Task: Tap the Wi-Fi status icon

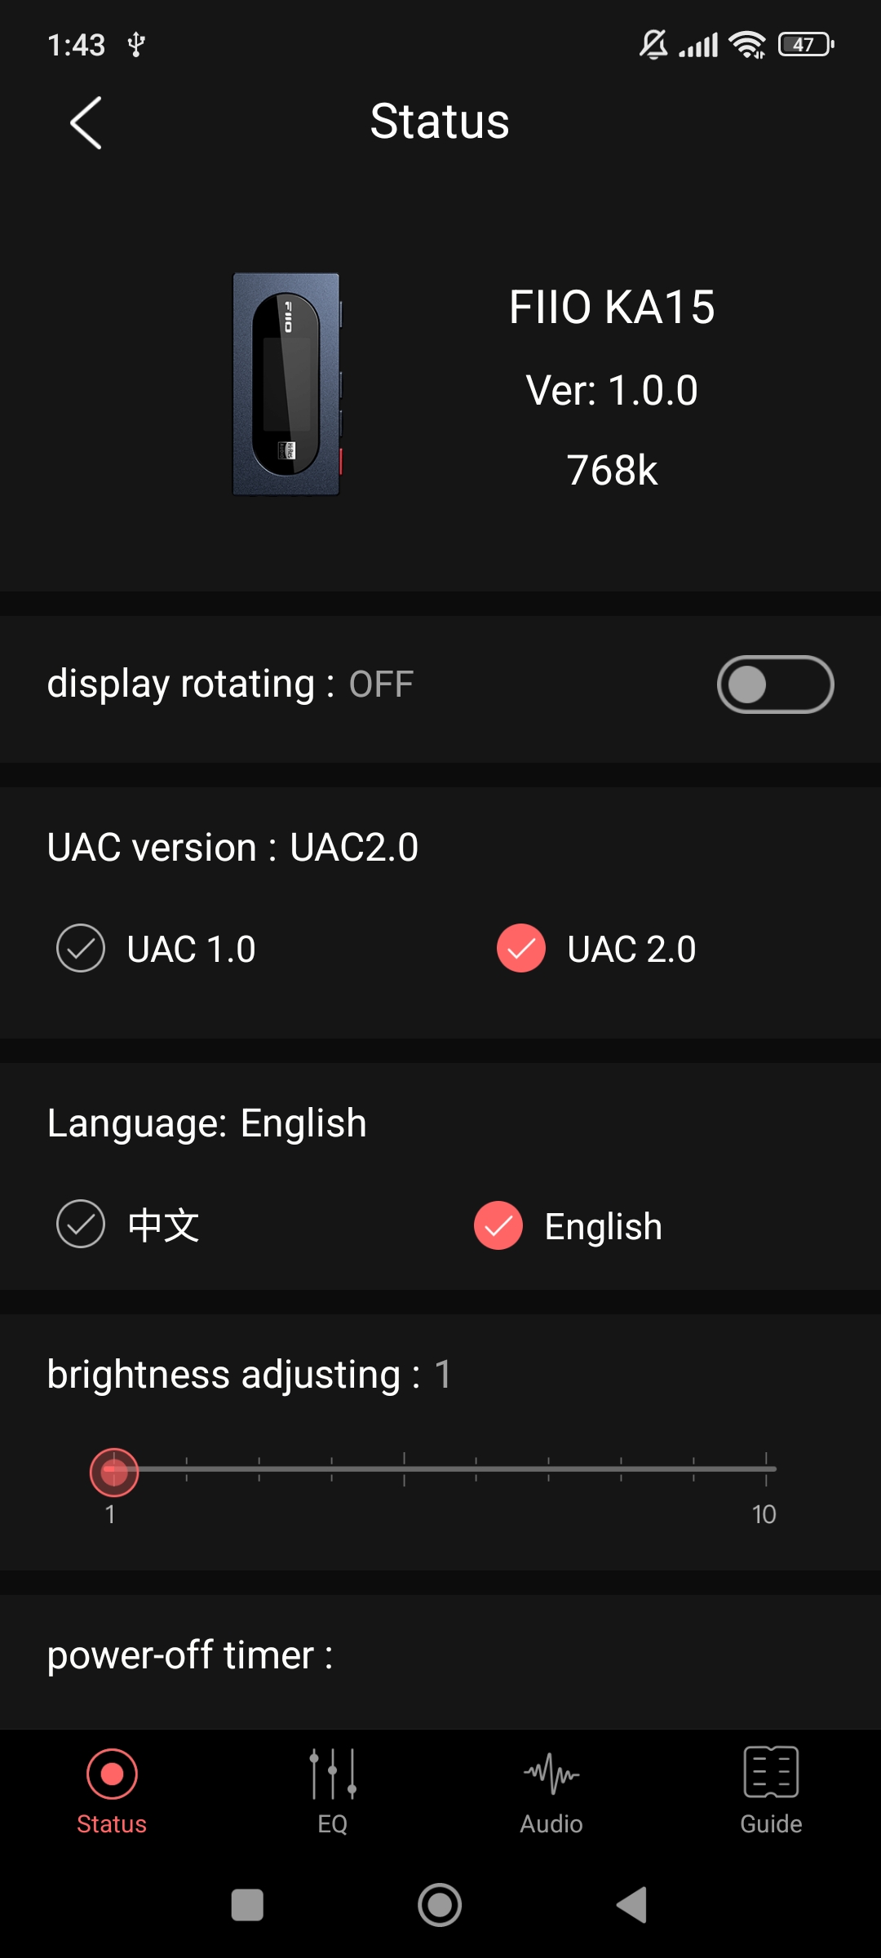Action: [747, 45]
